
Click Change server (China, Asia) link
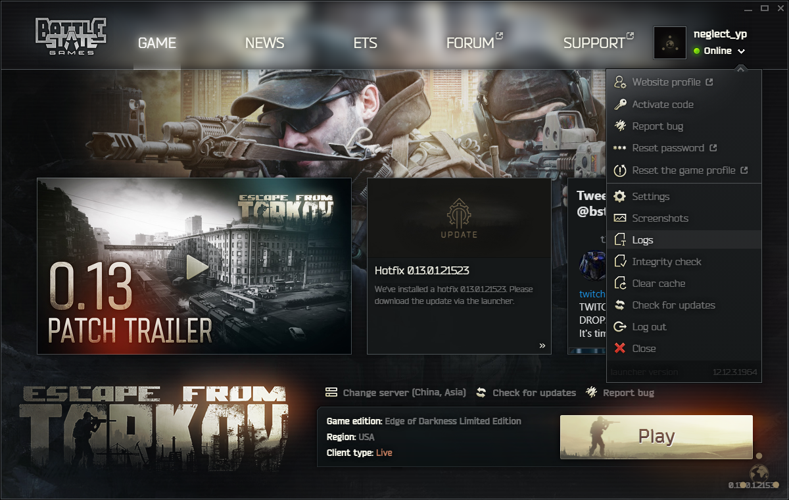(x=404, y=393)
